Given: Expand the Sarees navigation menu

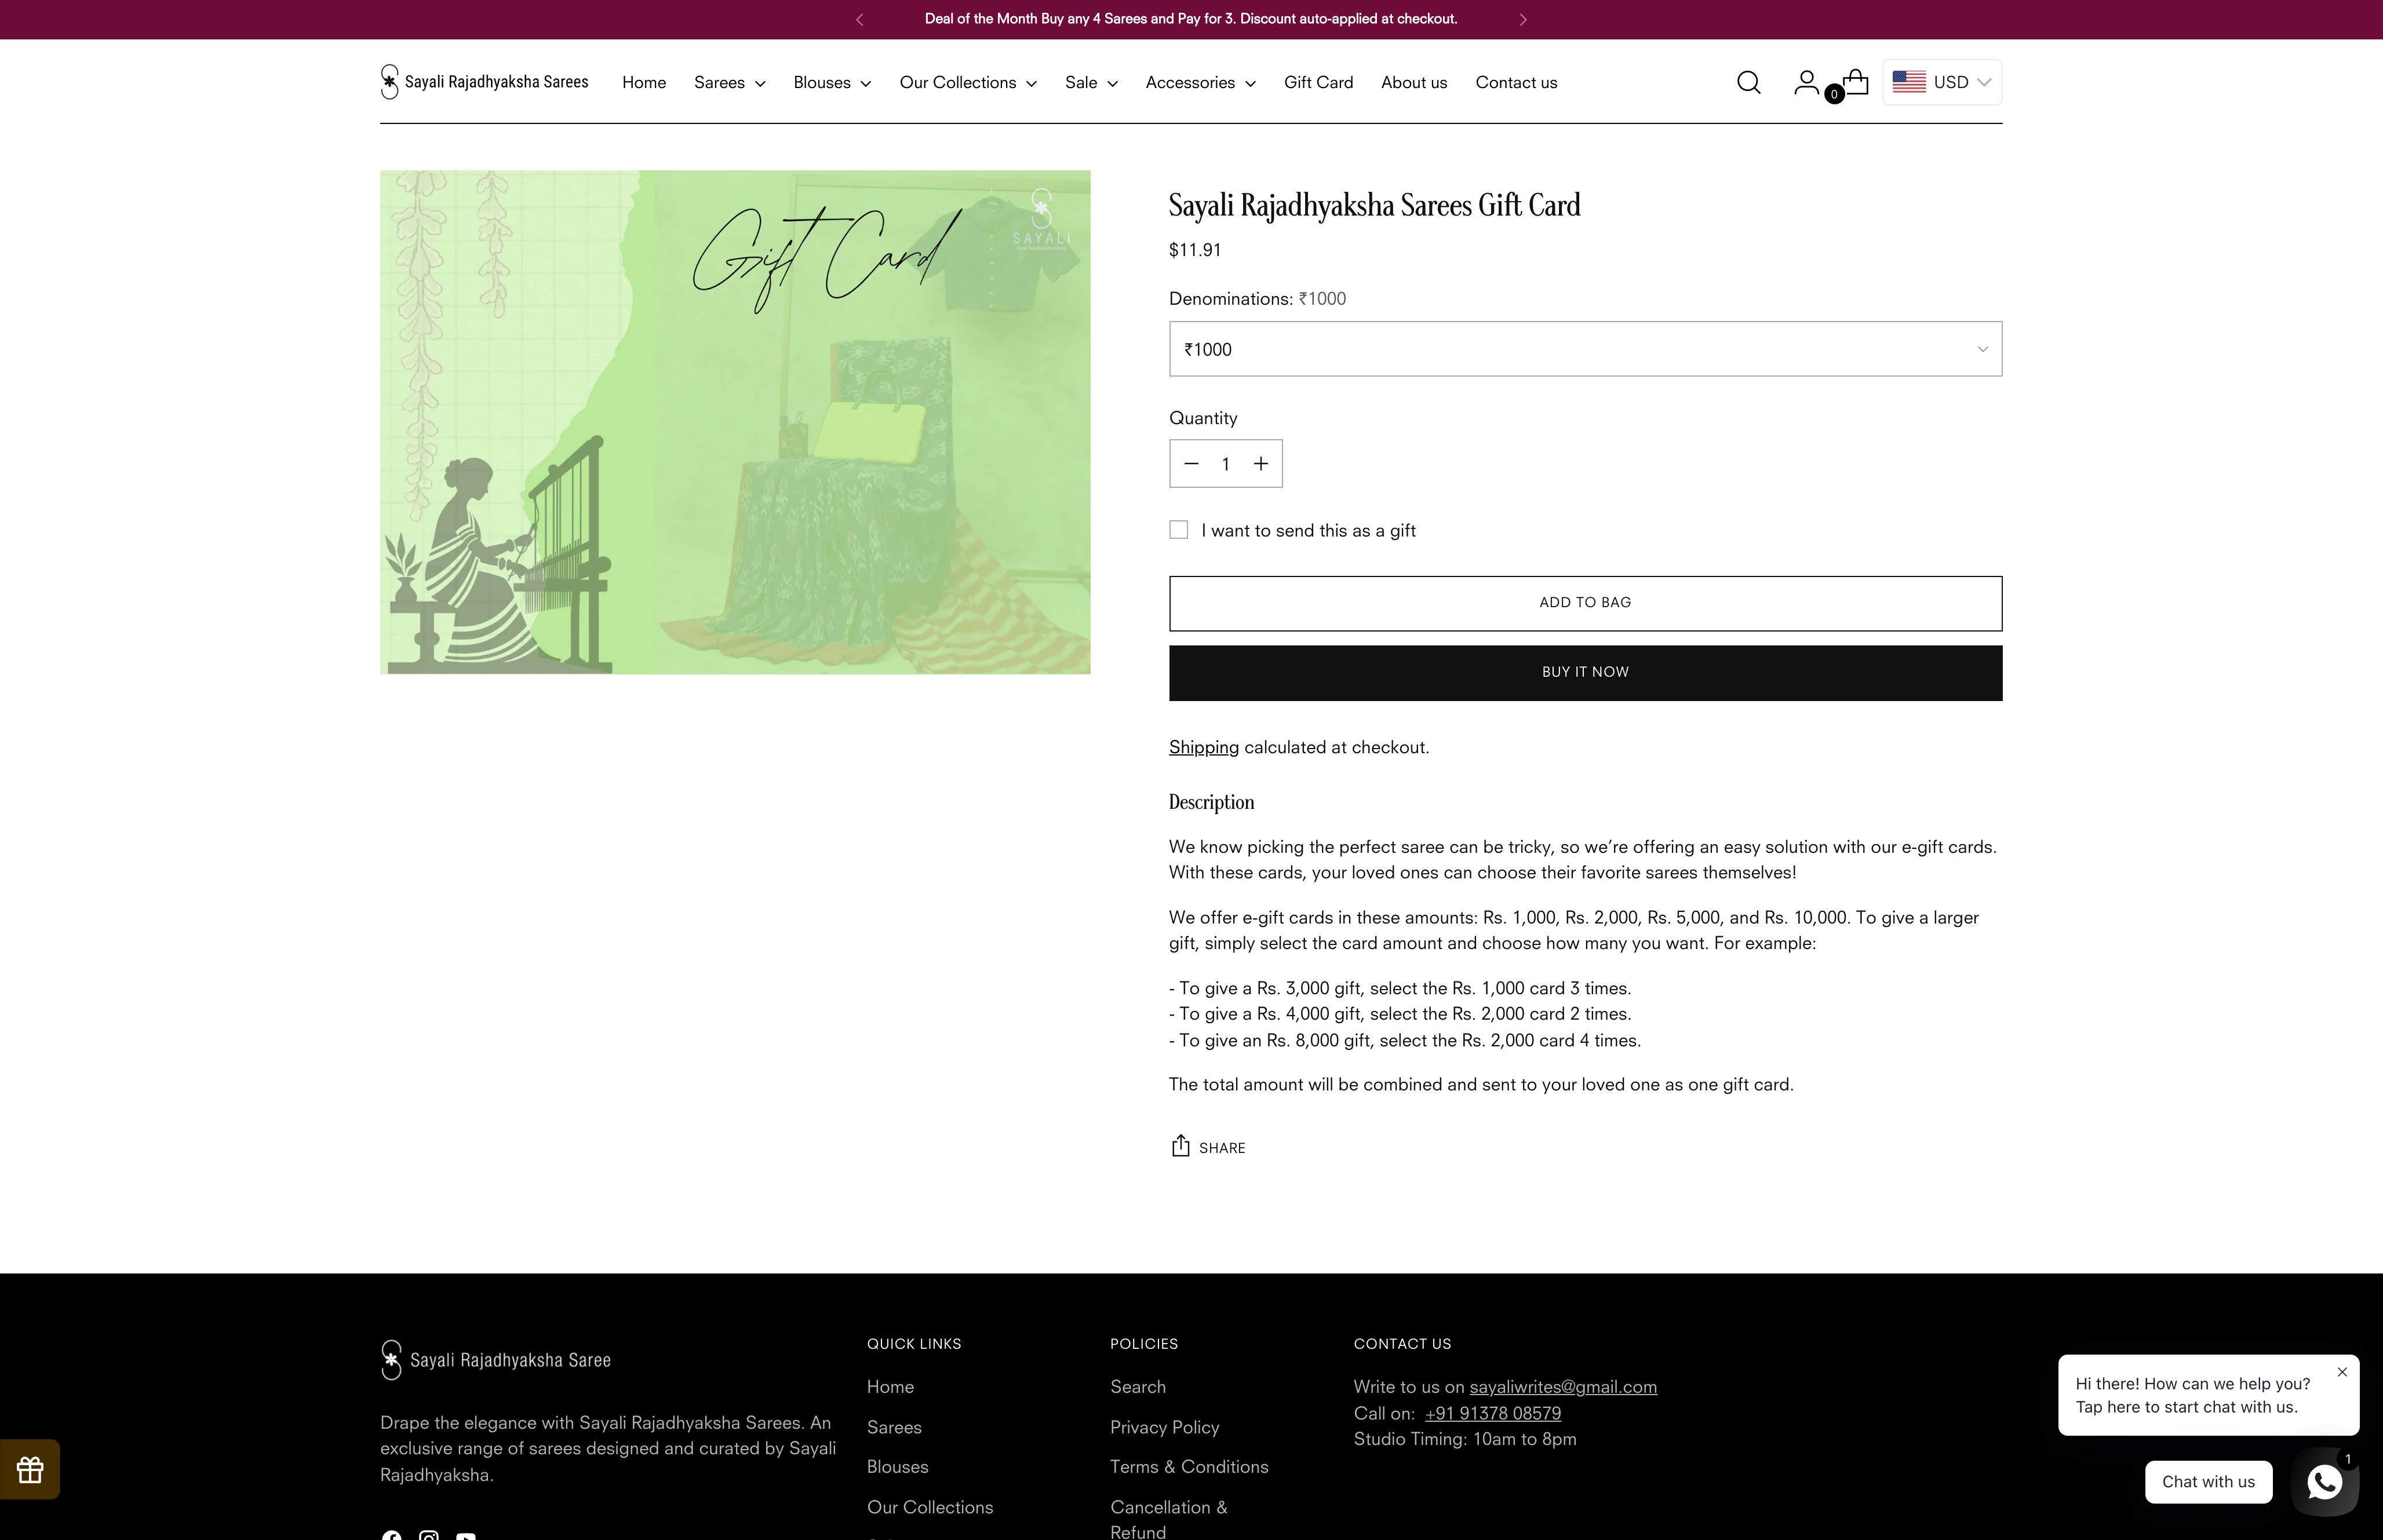Looking at the screenshot, I should pyautogui.click(x=728, y=82).
